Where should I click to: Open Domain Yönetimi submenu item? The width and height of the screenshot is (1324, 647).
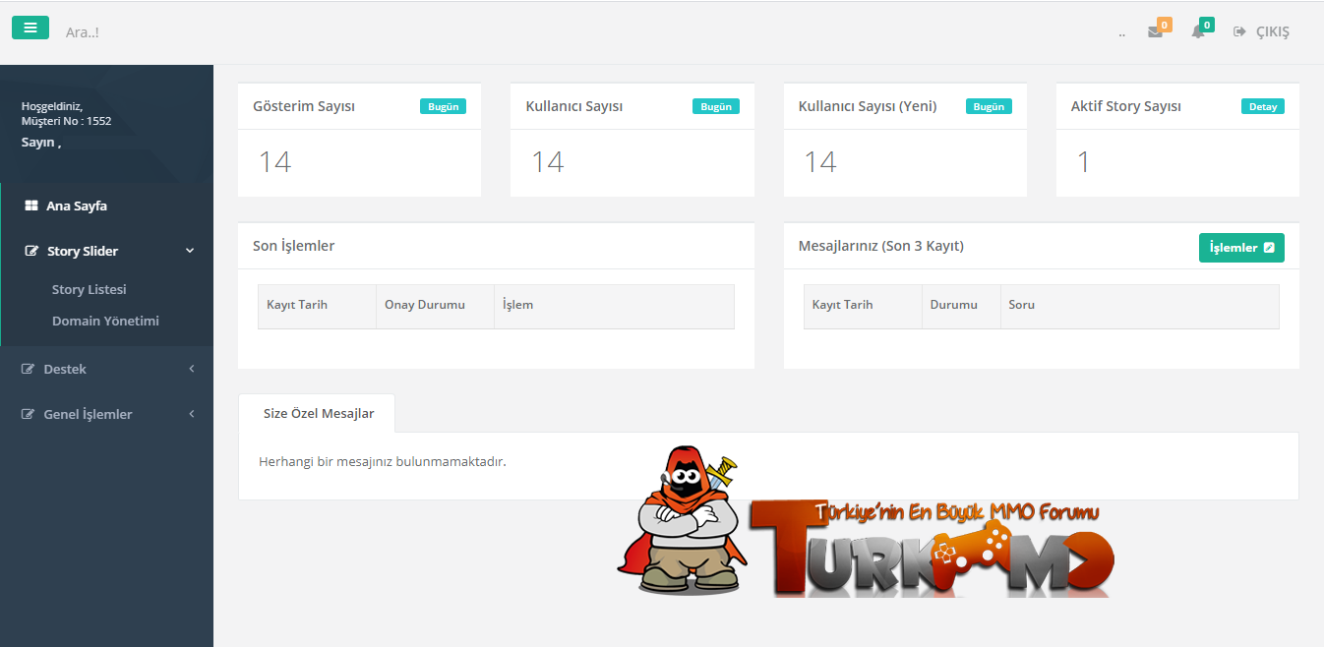[105, 322]
